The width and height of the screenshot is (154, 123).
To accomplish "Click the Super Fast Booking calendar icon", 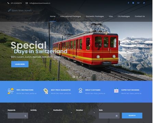I will (116, 91).
